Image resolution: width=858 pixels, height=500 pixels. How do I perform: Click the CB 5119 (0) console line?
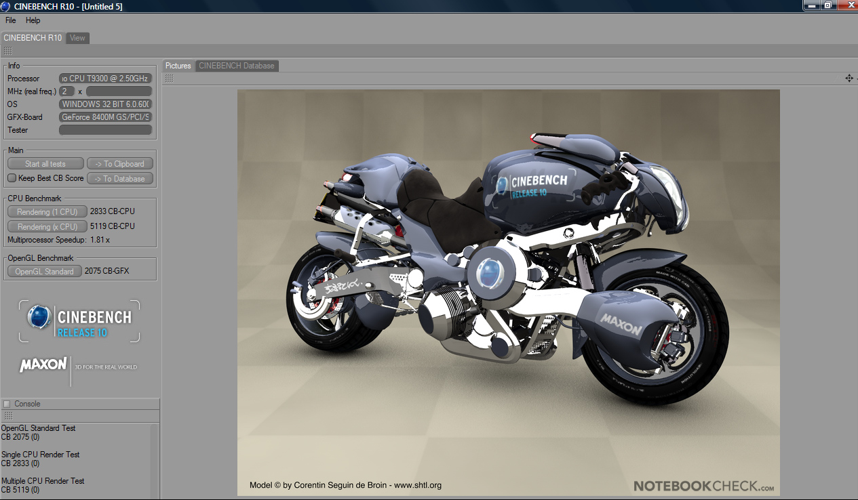tap(20, 490)
